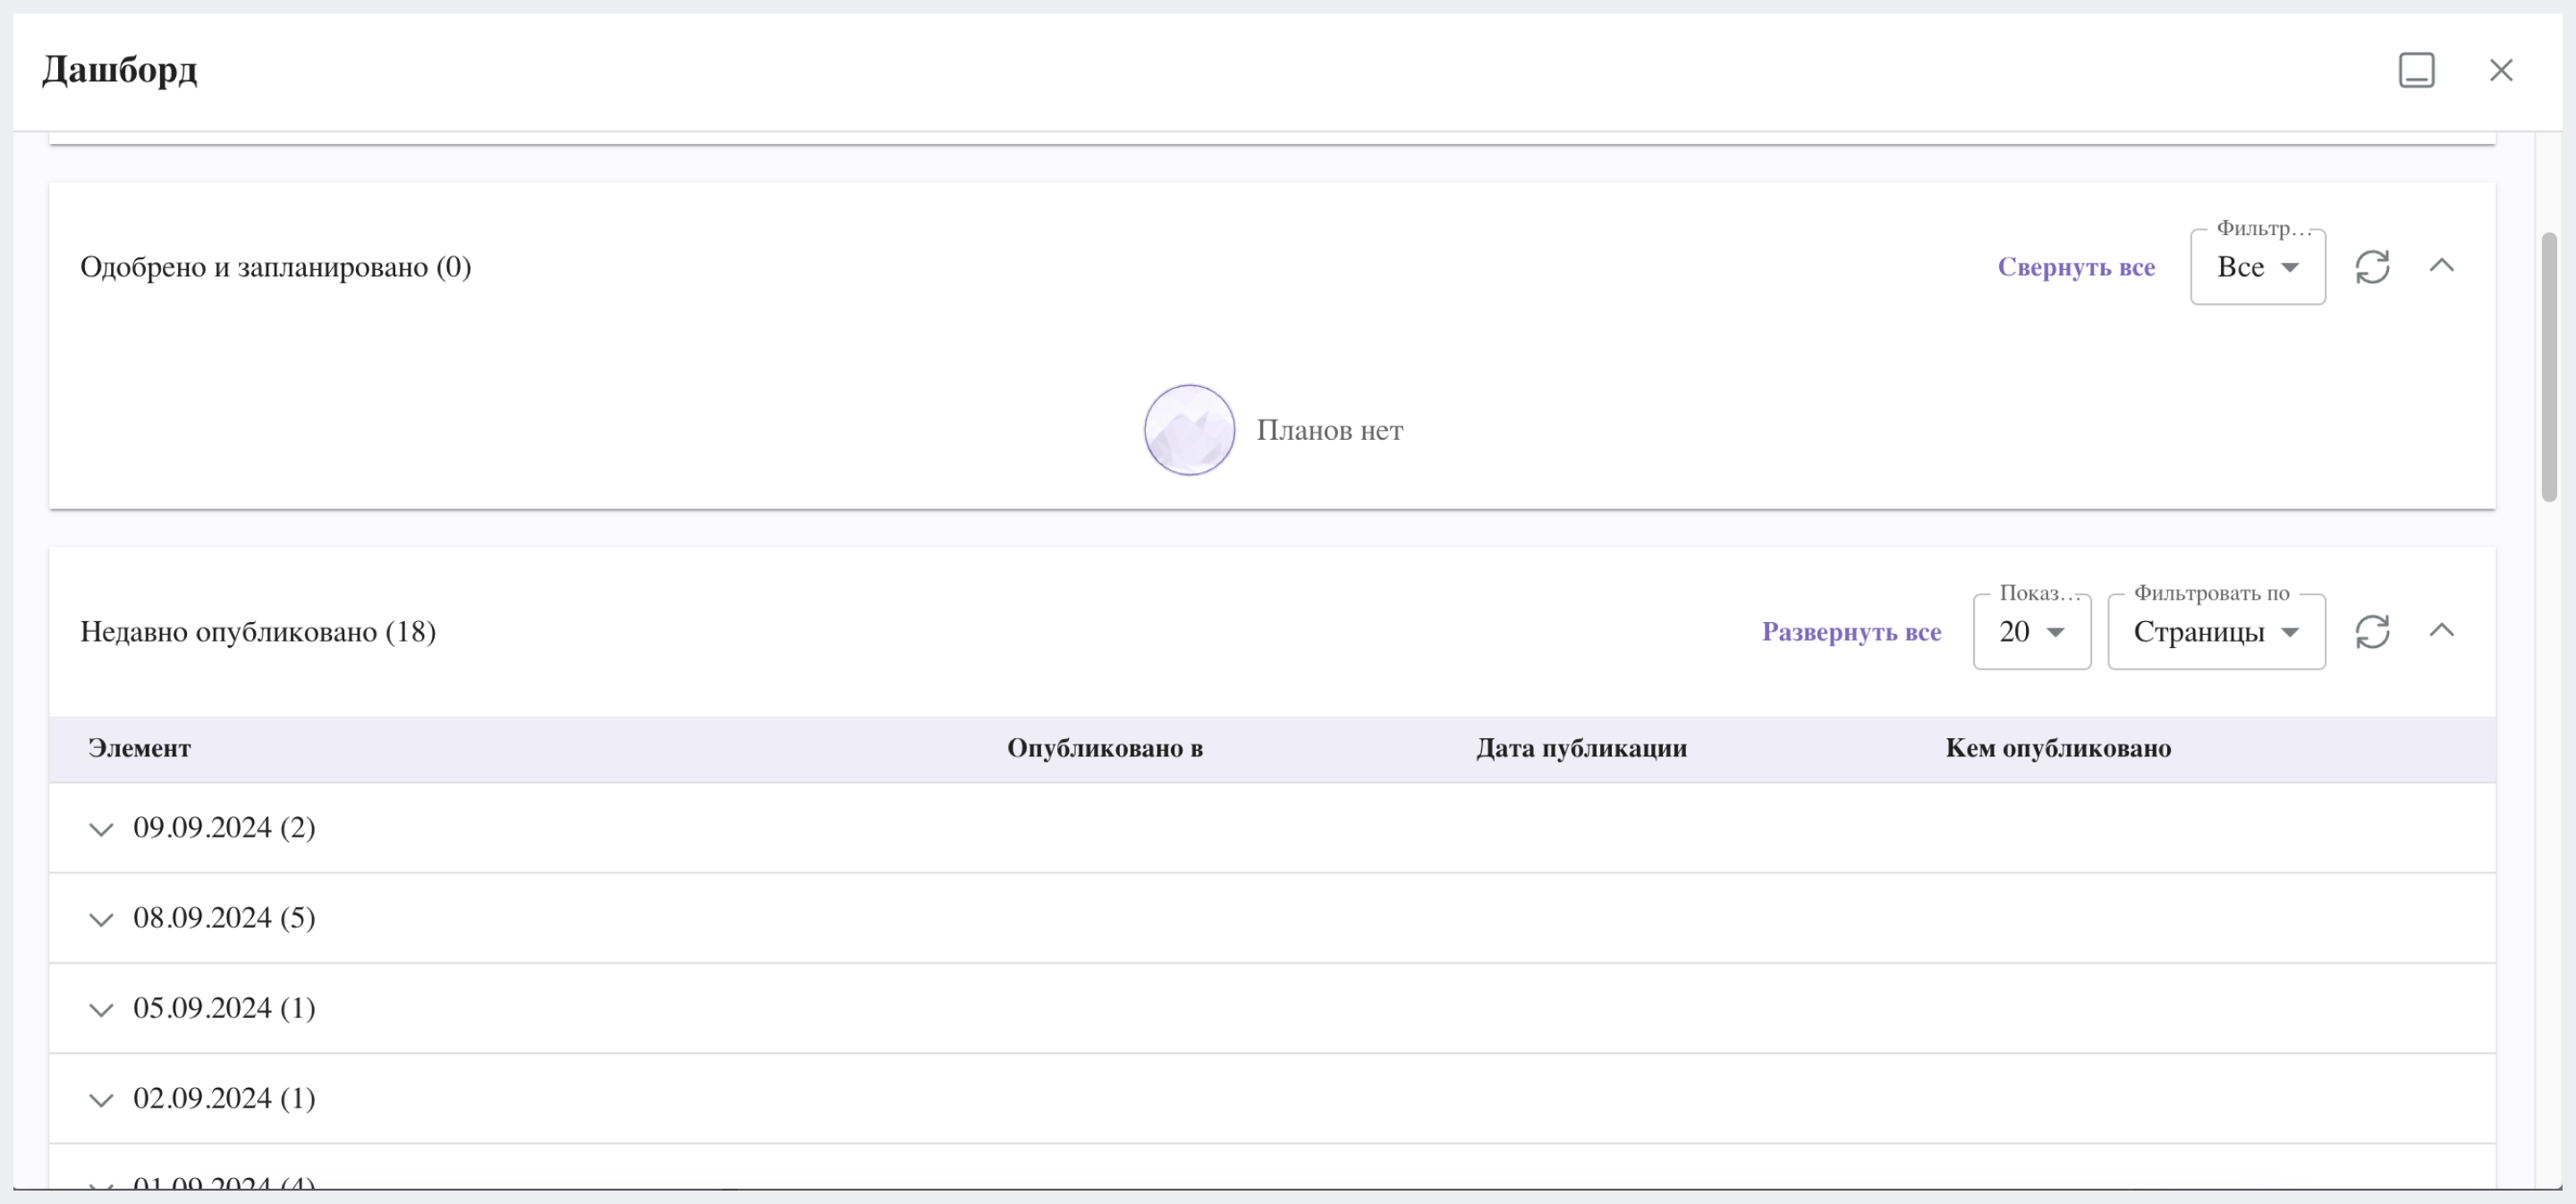Viewport: 2576px width, 1204px height.
Task: Expand the 08.09.2024 (5) group
Action: [101, 918]
